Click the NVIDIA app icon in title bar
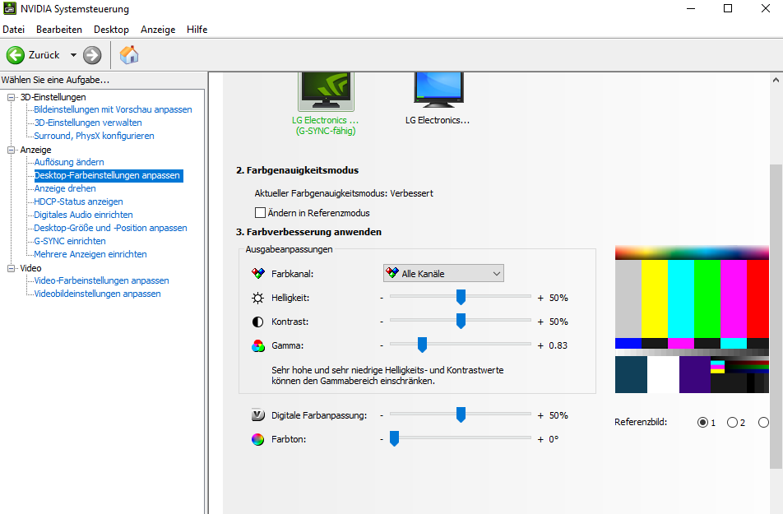The image size is (783, 514). (x=10, y=8)
